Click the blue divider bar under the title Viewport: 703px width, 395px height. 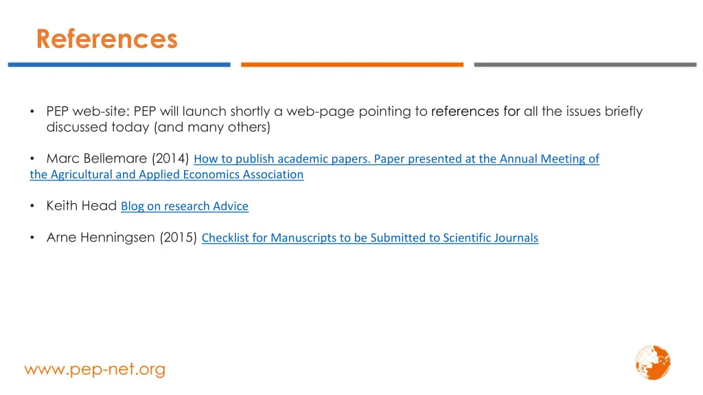119,65
